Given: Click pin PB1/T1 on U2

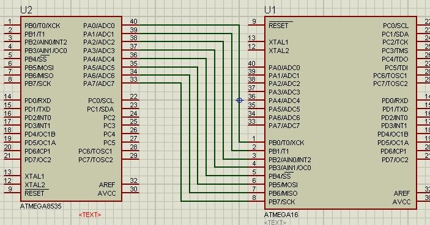Looking at the screenshot, I should coord(34,34).
